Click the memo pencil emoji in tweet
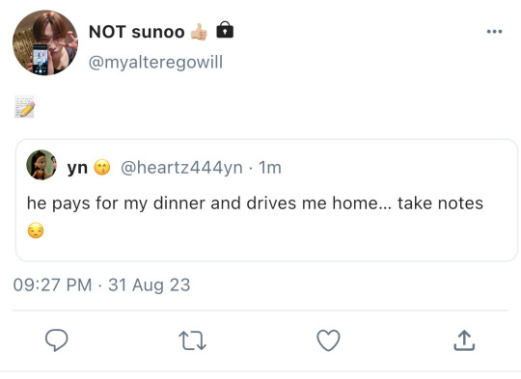Image resolution: width=521 pixels, height=379 pixels. coord(24,107)
